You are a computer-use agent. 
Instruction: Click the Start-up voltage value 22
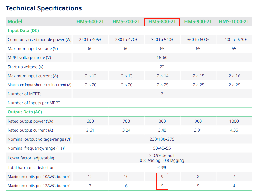point(162,67)
